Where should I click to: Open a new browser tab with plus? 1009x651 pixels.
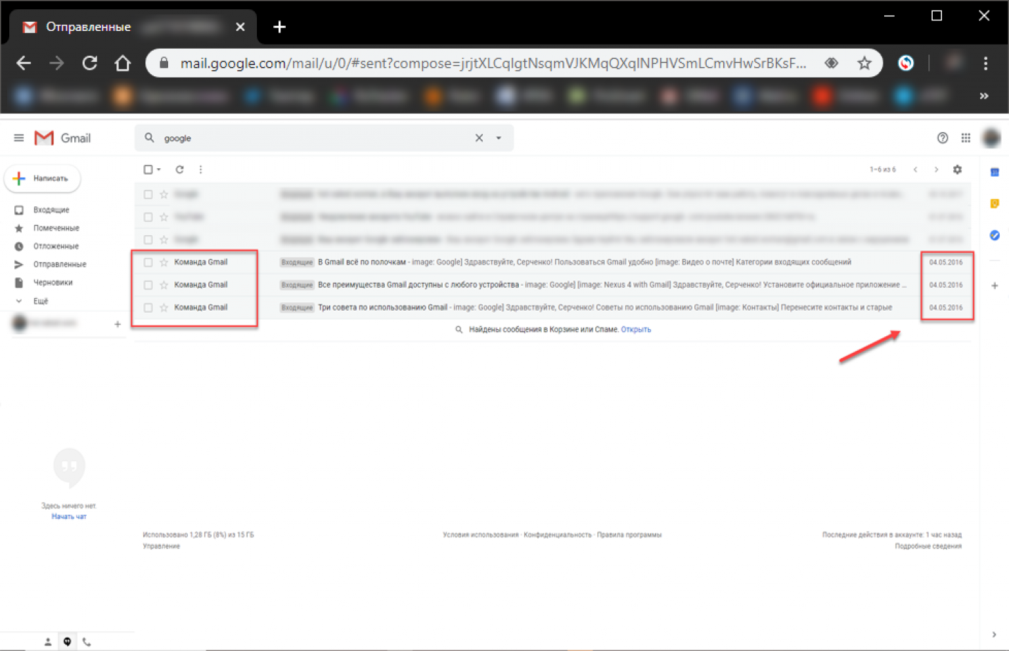[279, 27]
